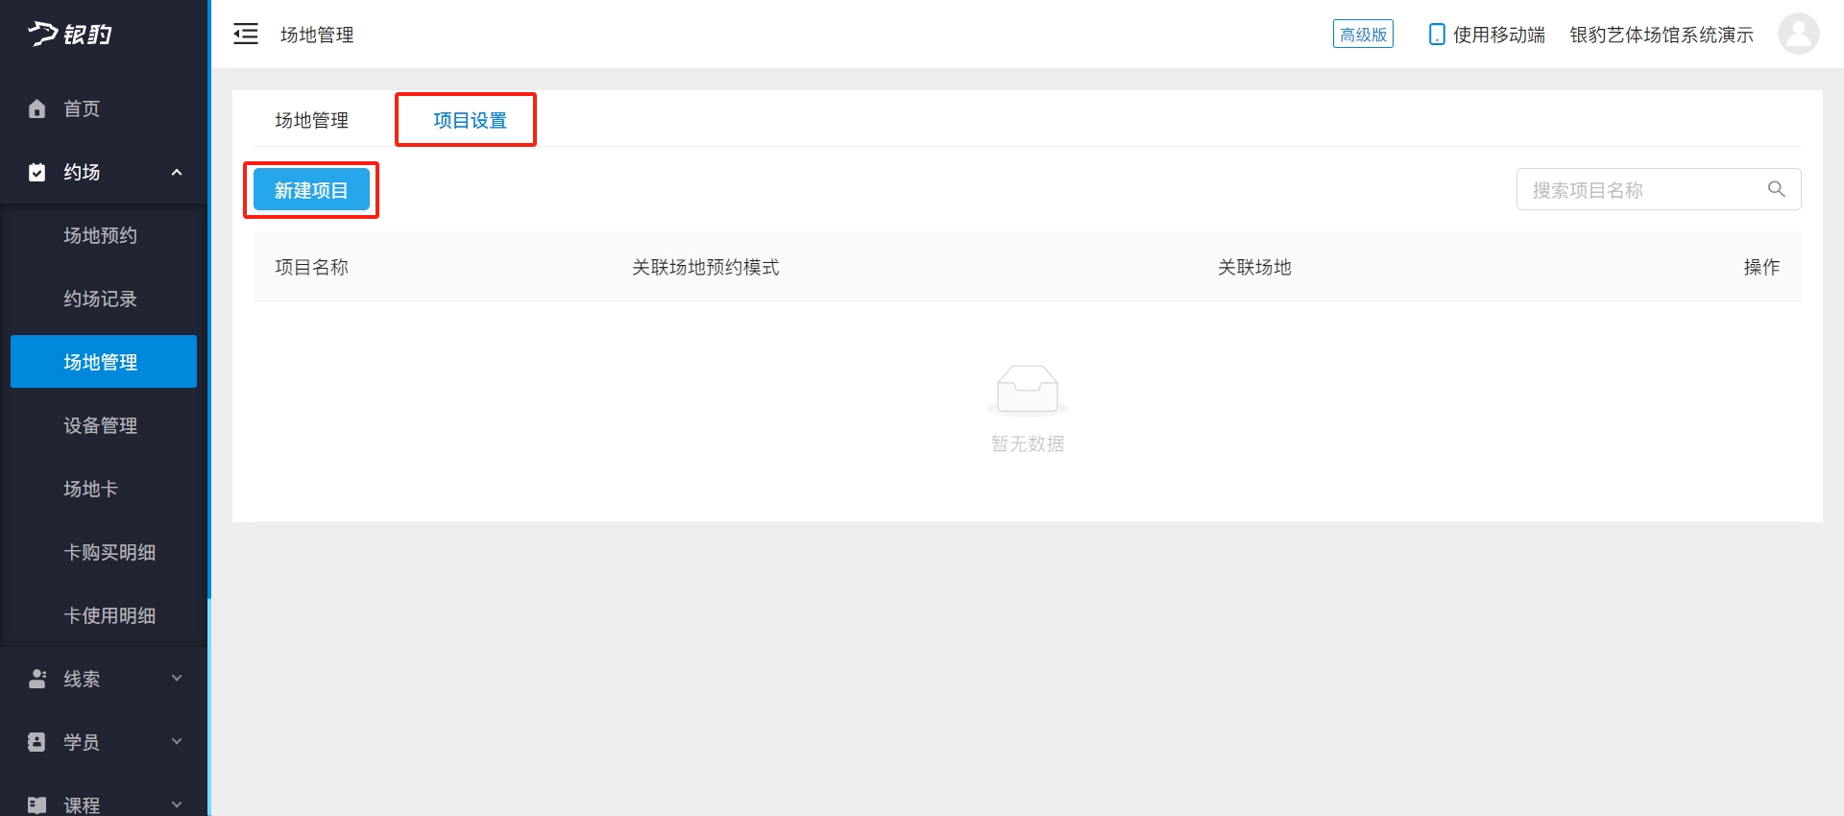This screenshot has height=816, width=1844.
Task: Click the mobile phone icon in header
Action: 1437,35
